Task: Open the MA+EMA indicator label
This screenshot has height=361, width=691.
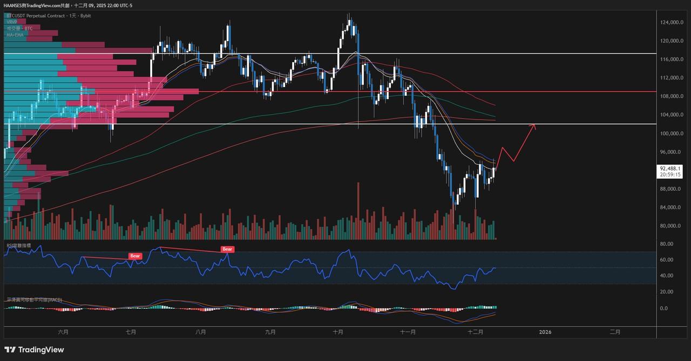Action: pos(15,35)
